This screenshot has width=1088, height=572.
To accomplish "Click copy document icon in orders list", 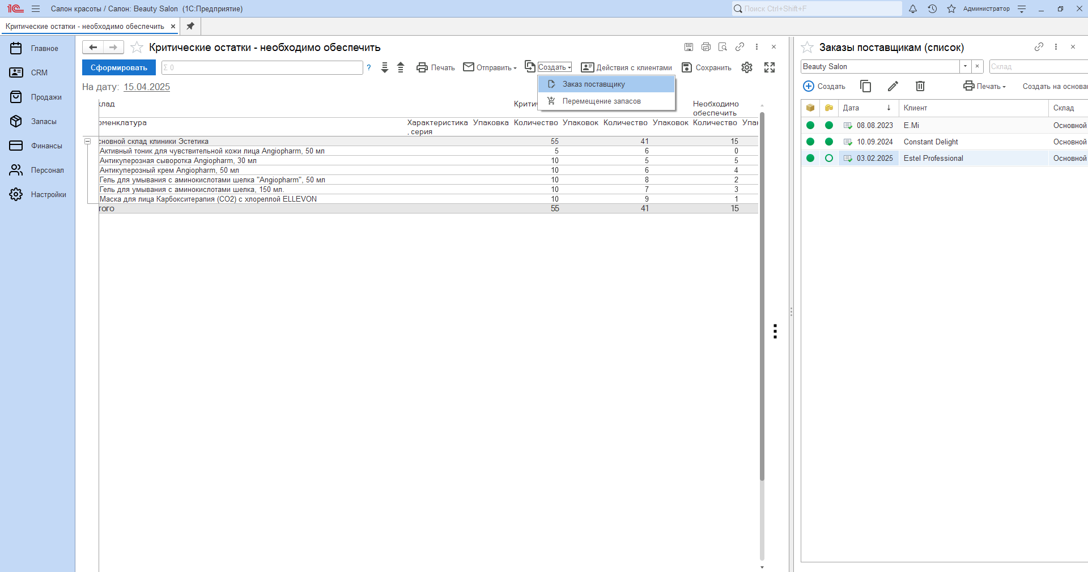I will tap(866, 86).
